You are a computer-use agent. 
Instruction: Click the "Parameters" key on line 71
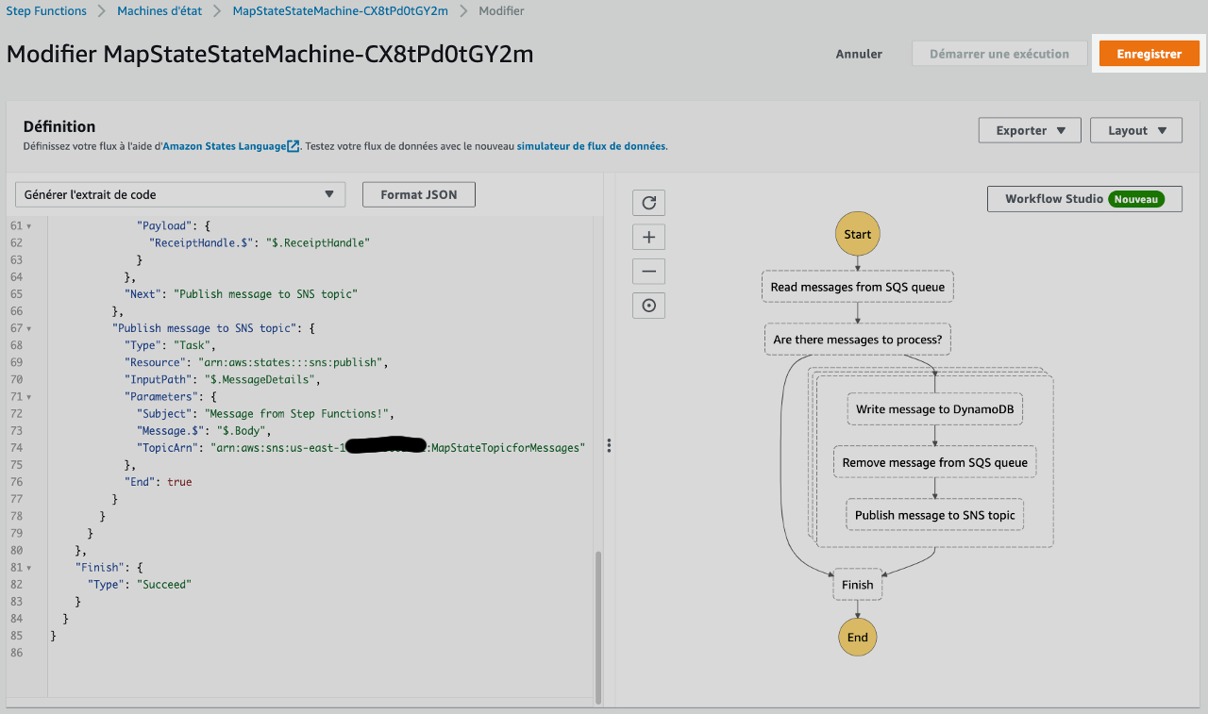161,397
